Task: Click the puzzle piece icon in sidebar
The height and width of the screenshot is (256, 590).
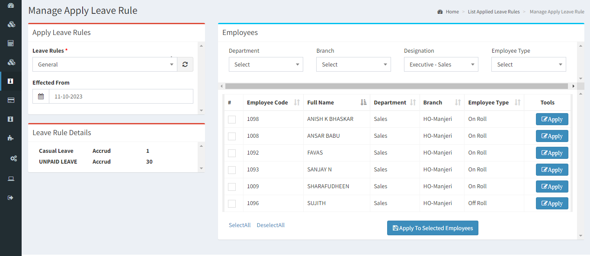Action: pos(11,138)
